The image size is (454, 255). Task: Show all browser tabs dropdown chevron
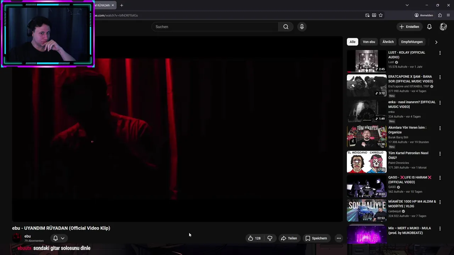coord(407,5)
